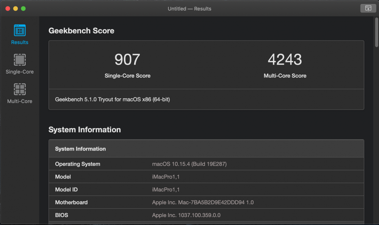Click the Operating System row label
Viewport: 379px width, 225px height.
(x=78, y=164)
